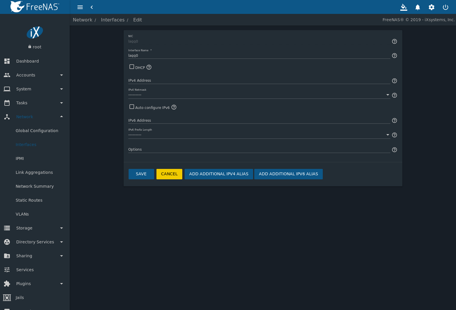Collapse sidebar with the back chevron

tap(92, 7)
